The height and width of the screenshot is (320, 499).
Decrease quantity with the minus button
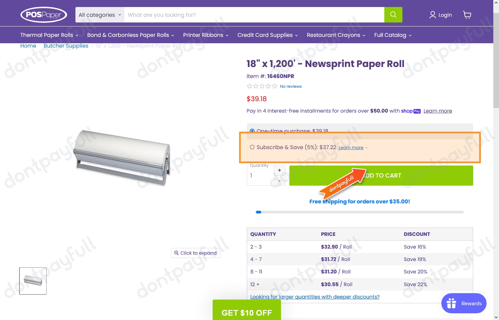click(x=280, y=181)
